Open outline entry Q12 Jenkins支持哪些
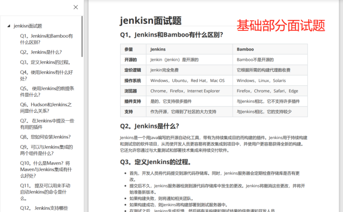Screen dimensions: 343x212 pyautogui.click(x=44, y=208)
